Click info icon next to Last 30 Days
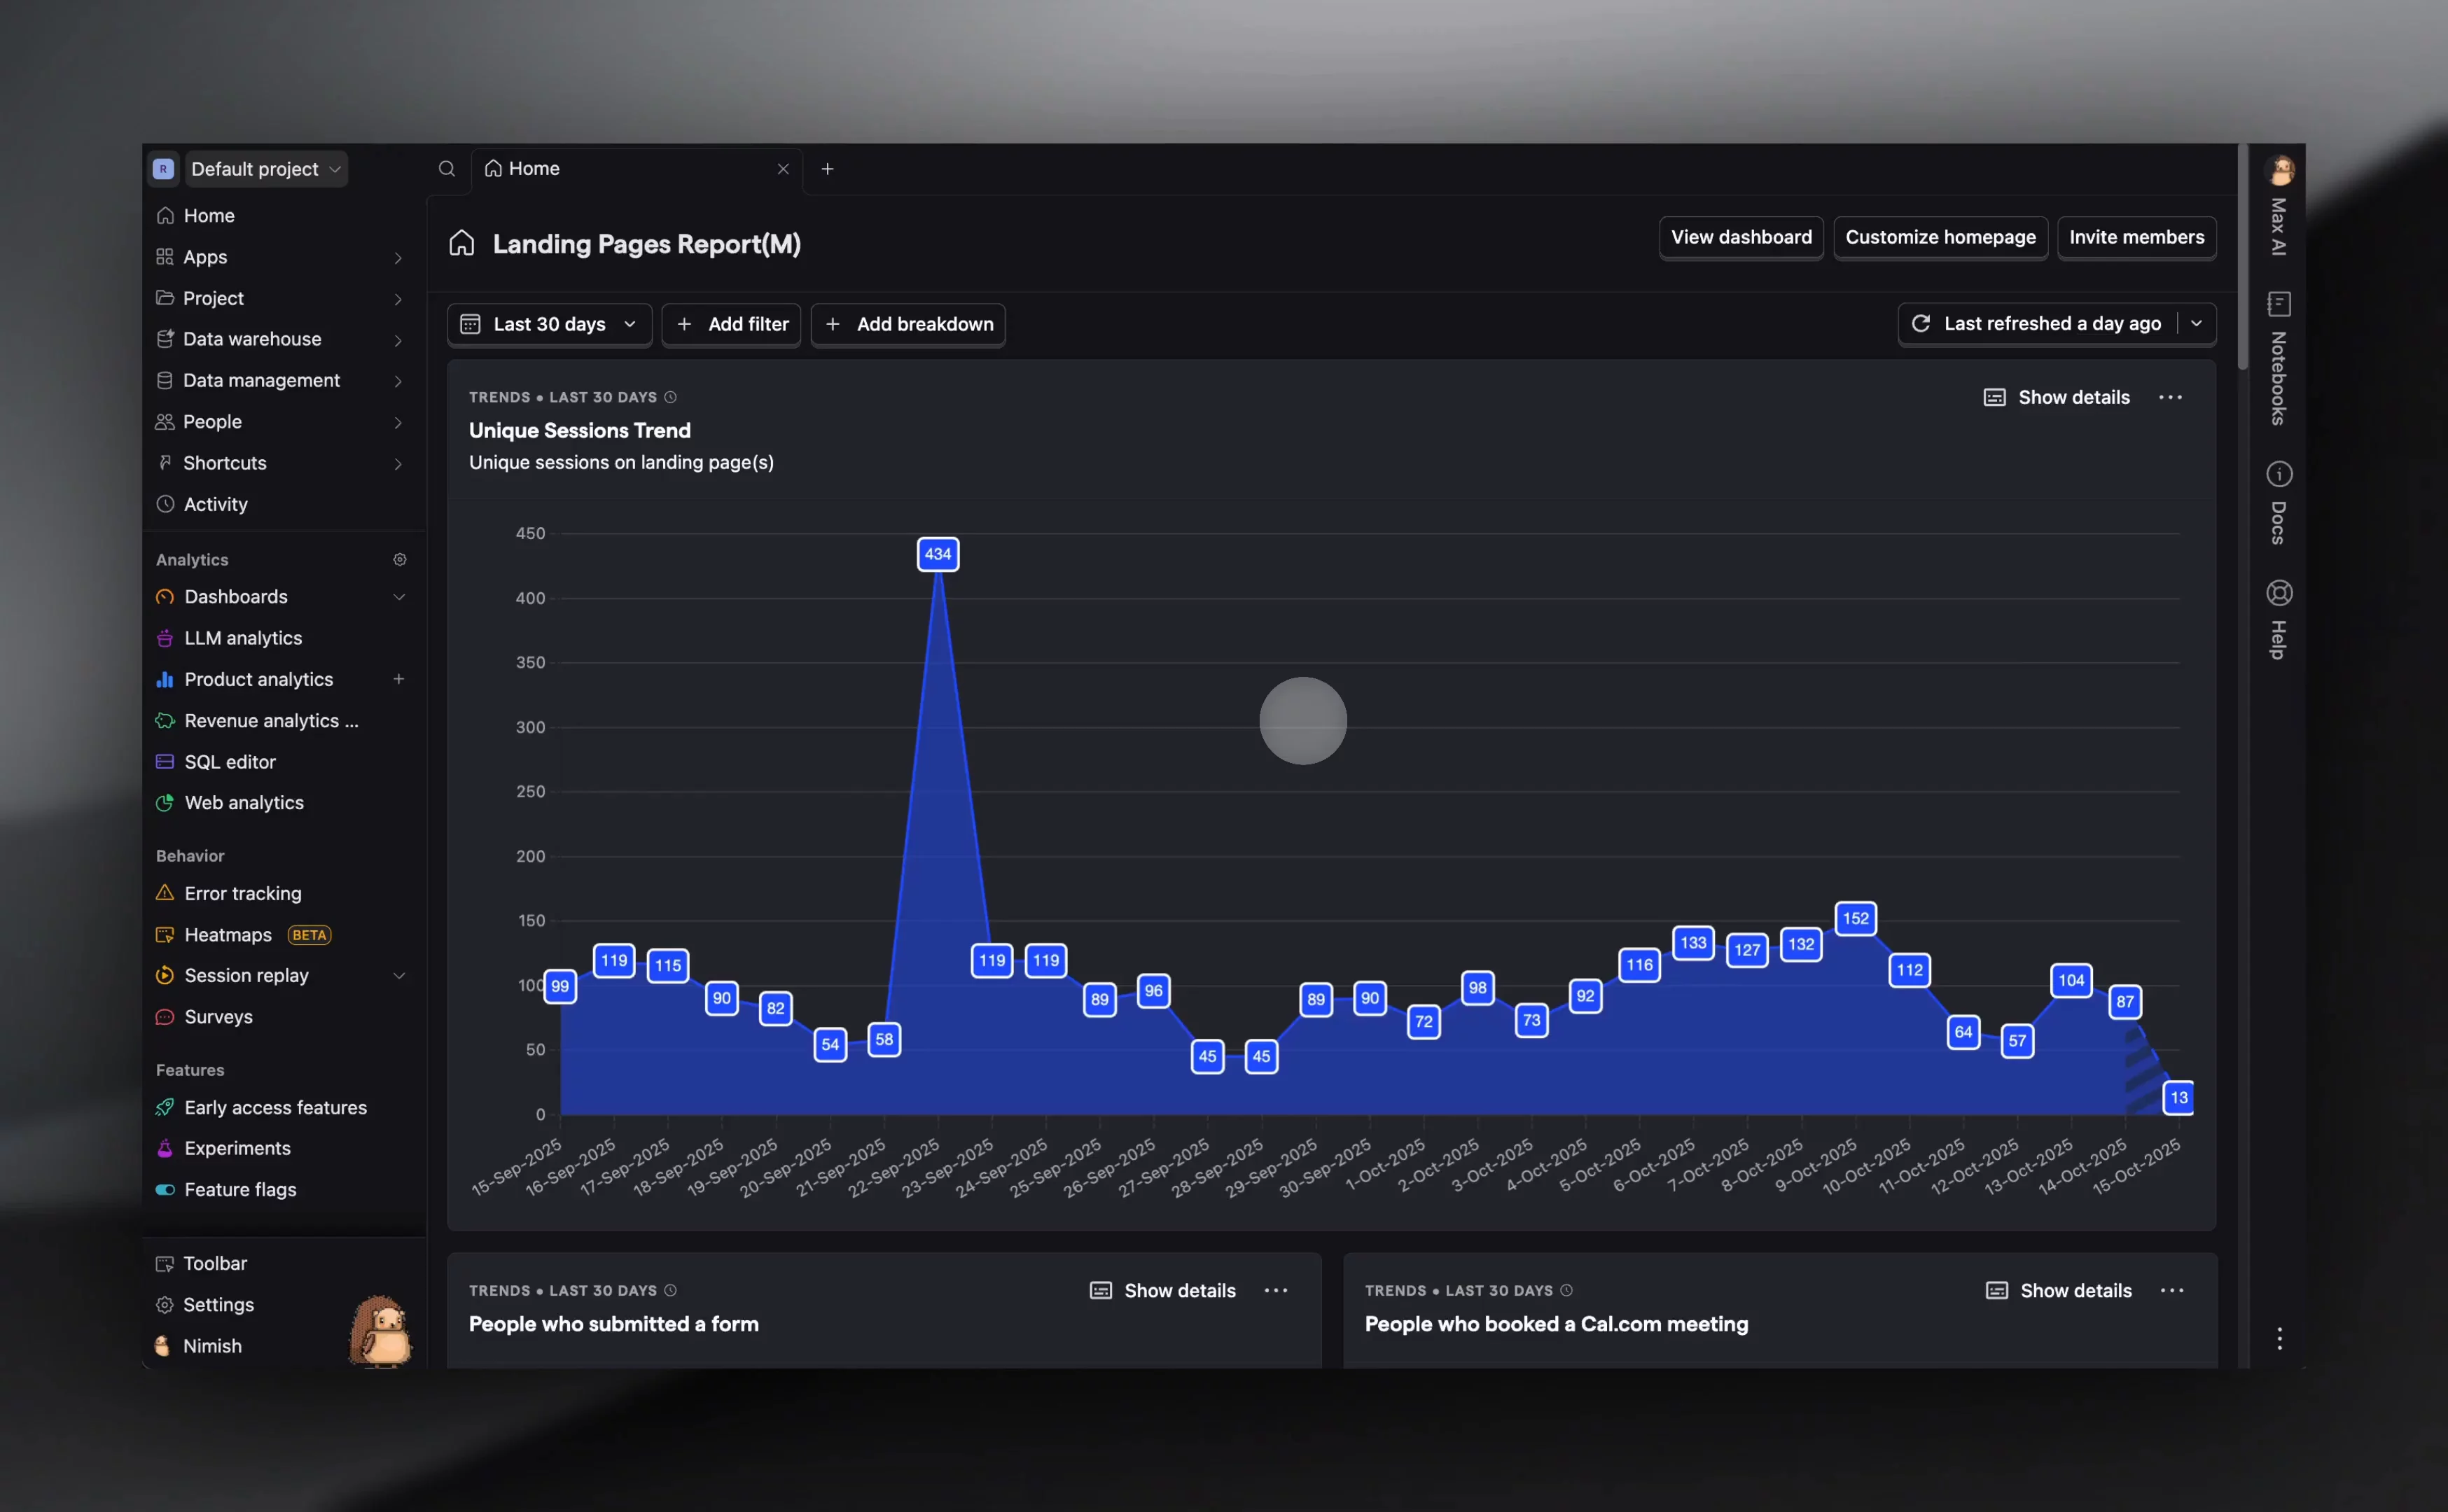The width and height of the screenshot is (2448, 1512). [671, 398]
